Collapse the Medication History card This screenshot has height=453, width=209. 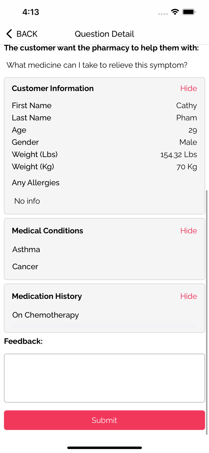188,296
